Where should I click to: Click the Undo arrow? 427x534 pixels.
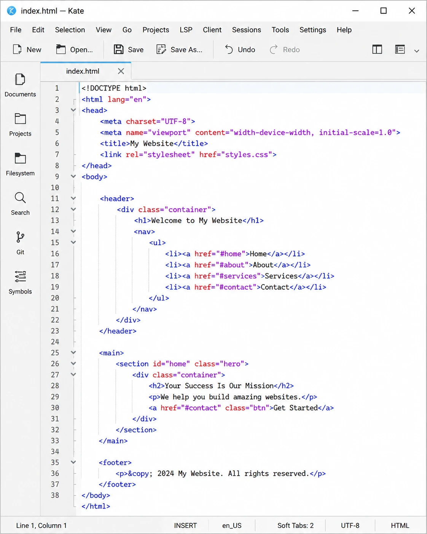(x=229, y=50)
